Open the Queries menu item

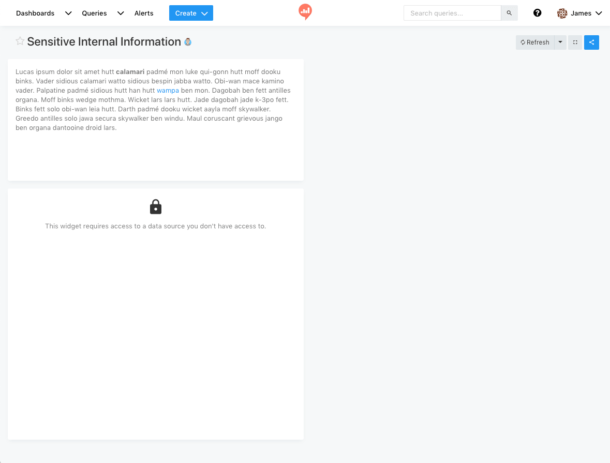click(x=94, y=13)
